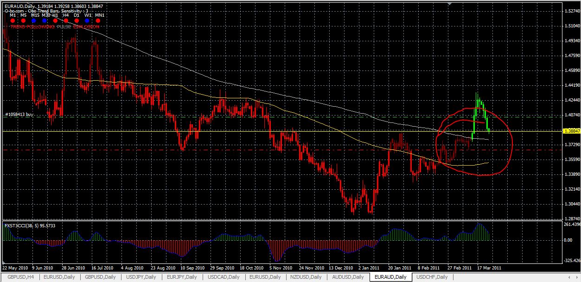Select the USDCHF,Daily chart tab
The image size is (581, 282).
[x=433, y=277]
